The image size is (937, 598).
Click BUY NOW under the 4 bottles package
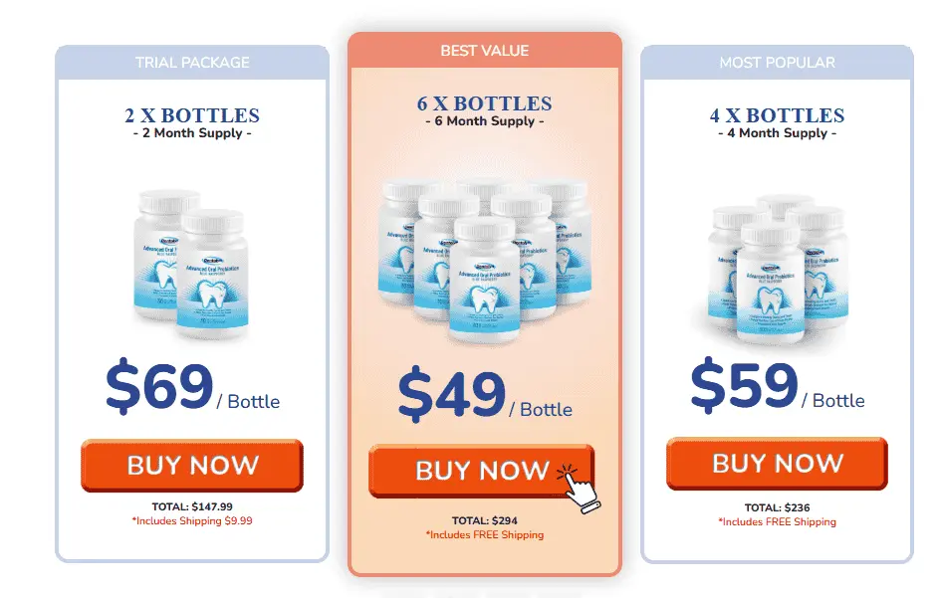(777, 464)
